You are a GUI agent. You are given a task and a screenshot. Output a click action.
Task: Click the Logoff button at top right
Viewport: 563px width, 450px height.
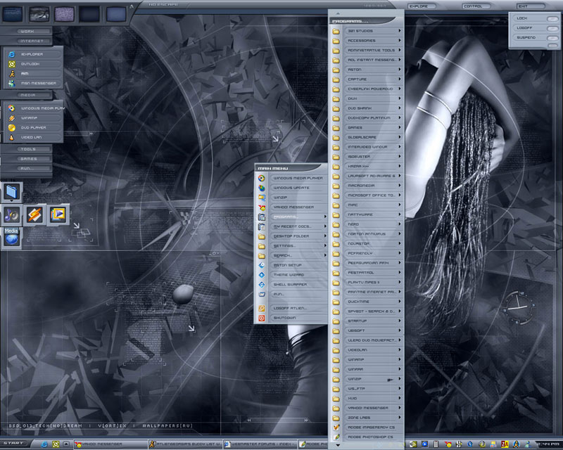(526, 27)
